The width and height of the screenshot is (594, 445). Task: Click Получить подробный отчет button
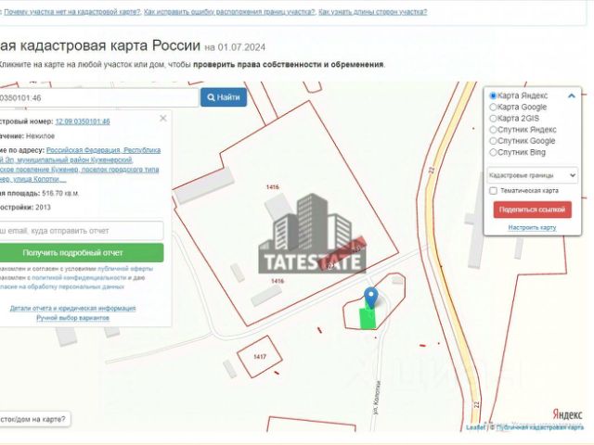[82, 253]
